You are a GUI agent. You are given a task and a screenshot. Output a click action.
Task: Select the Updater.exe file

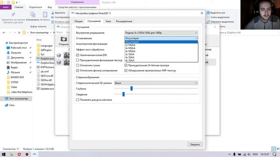[x=45, y=89]
